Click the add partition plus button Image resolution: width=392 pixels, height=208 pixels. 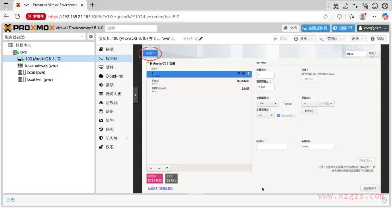(x=151, y=168)
